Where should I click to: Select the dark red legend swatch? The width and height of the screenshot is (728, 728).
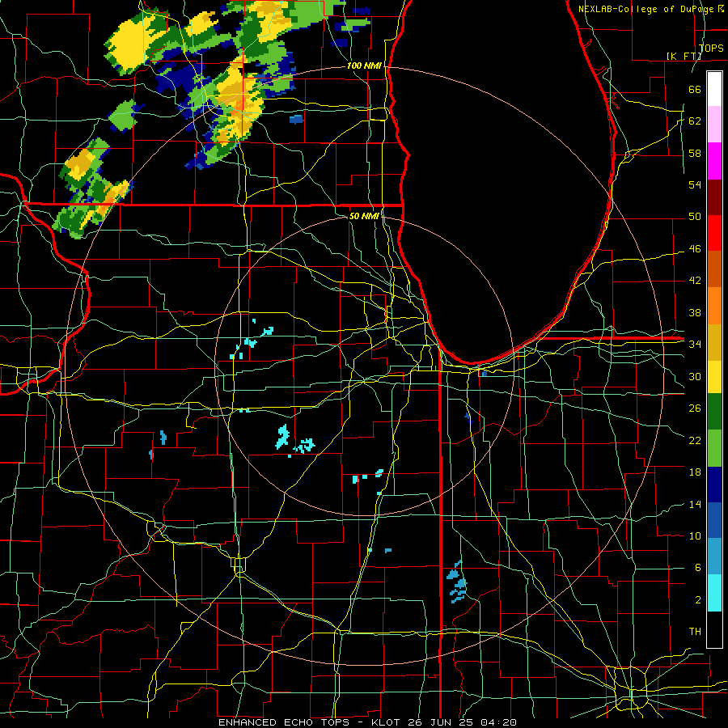[714, 197]
